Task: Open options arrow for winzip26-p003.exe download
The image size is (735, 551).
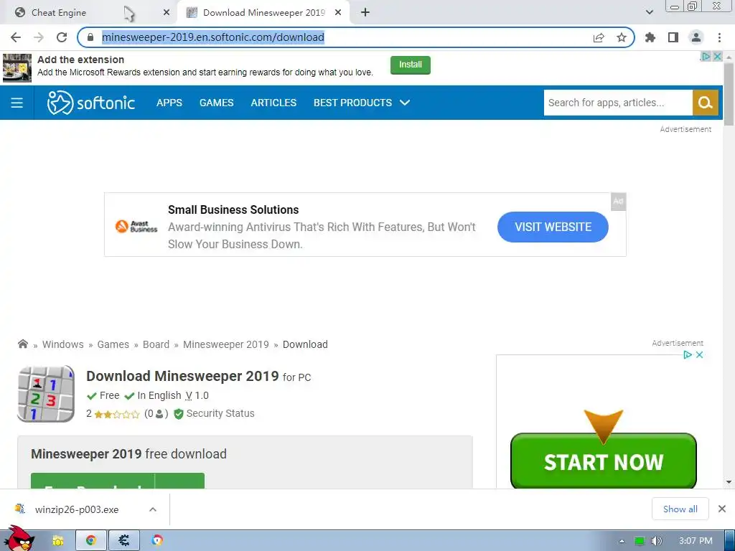Action: click(x=153, y=509)
